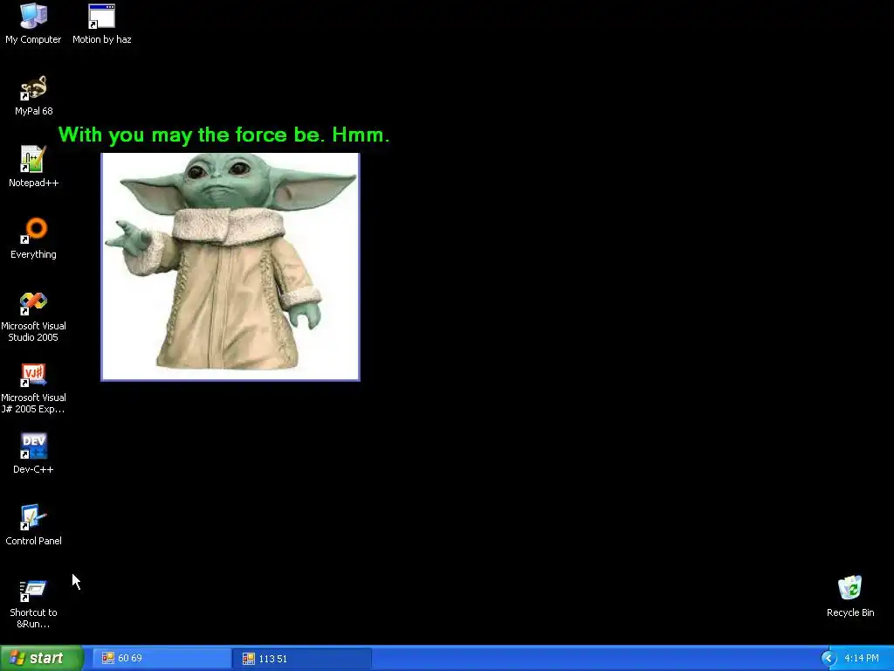Image resolution: width=894 pixels, height=671 pixels.
Task: Click the 'Notepad++' icon label
Action: (x=34, y=183)
